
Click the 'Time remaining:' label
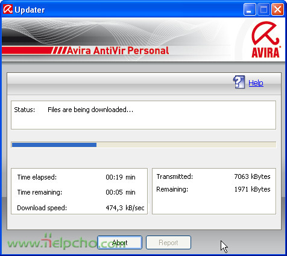(40, 192)
